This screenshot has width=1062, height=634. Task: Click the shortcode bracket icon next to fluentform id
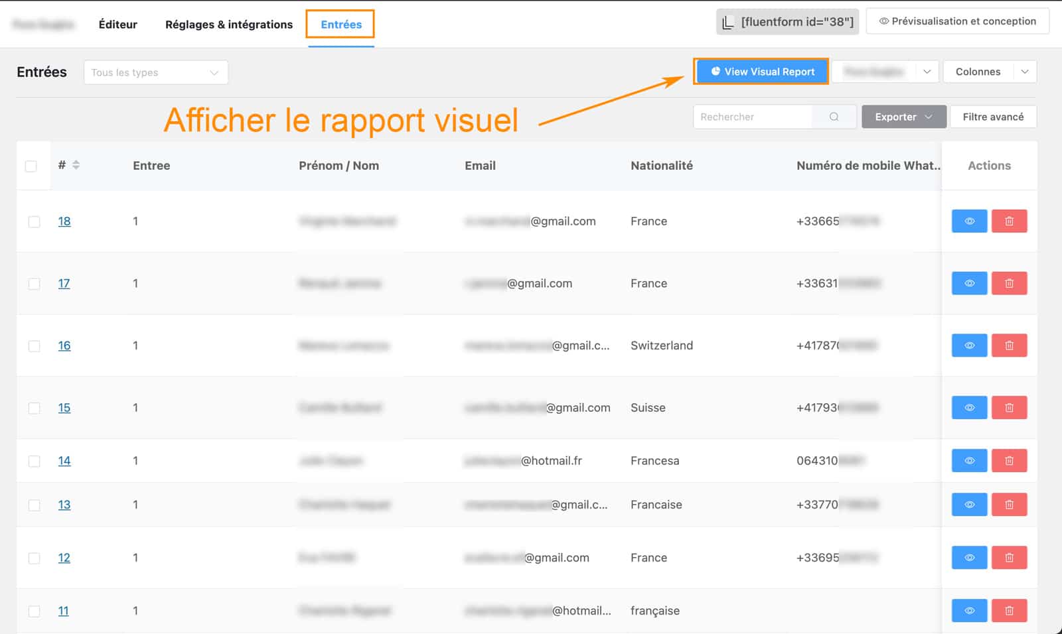point(727,21)
